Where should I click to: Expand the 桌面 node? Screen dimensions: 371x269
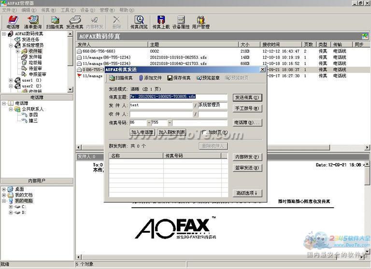click(4, 189)
